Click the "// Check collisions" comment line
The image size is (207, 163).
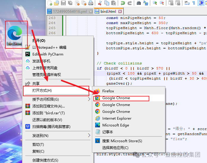tap(119, 63)
